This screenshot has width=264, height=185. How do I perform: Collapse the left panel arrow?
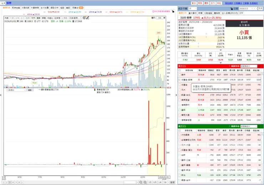click(x=1, y=95)
